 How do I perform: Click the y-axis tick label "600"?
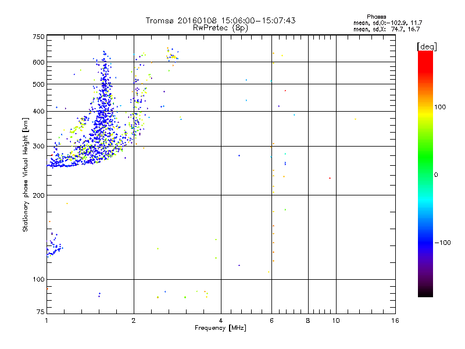click(39, 62)
